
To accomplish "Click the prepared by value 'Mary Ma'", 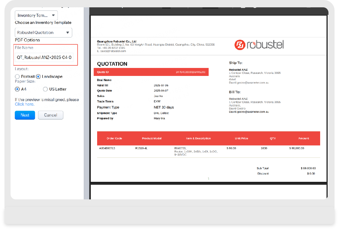I will (x=159, y=118).
